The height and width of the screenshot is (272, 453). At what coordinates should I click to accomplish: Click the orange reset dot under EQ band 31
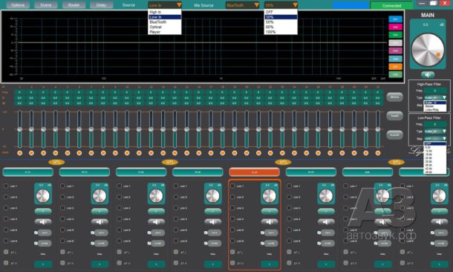point(377,153)
